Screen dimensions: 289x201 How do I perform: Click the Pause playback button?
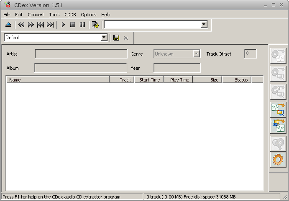82,25
